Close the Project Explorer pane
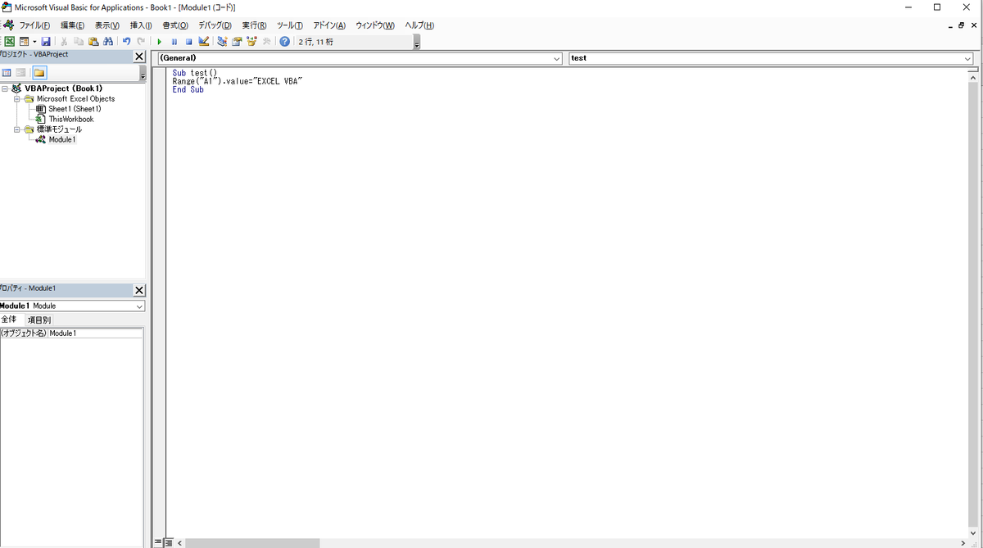983x548 pixels. click(x=139, y=57)
